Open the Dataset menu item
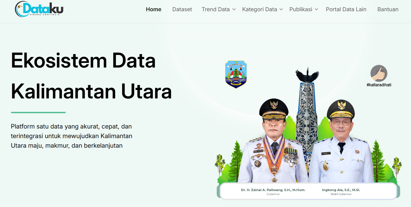This screenshot has width=411, height=207. pos(182,9)
